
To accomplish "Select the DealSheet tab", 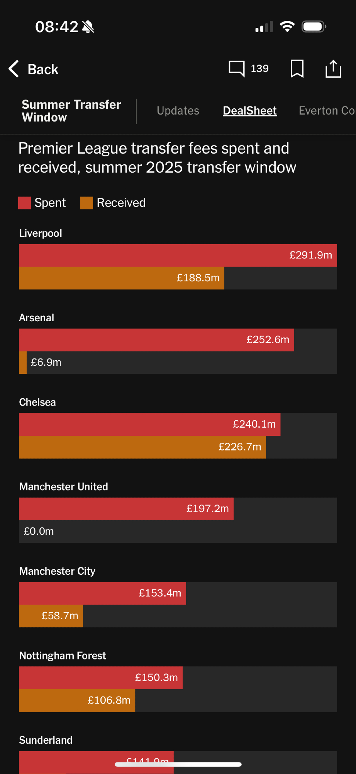I will (250, 111).
